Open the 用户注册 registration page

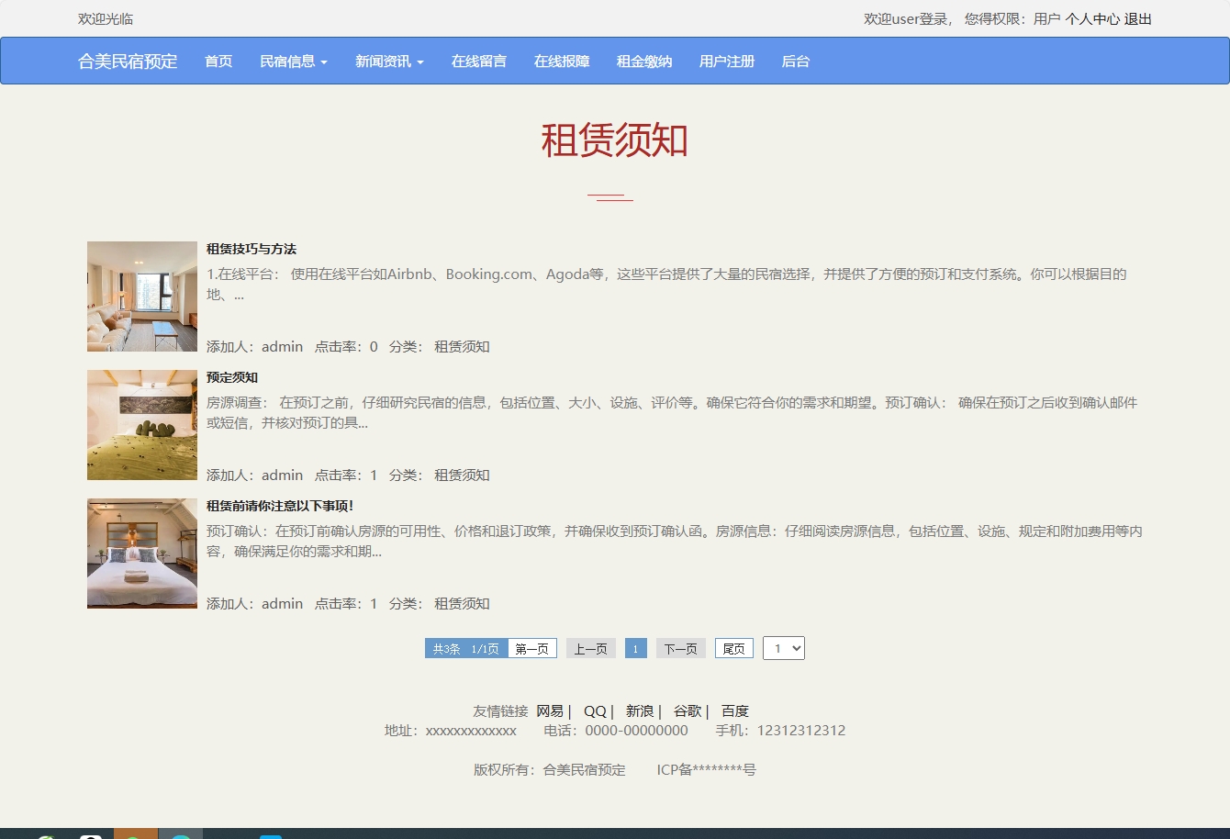[726, 61]
